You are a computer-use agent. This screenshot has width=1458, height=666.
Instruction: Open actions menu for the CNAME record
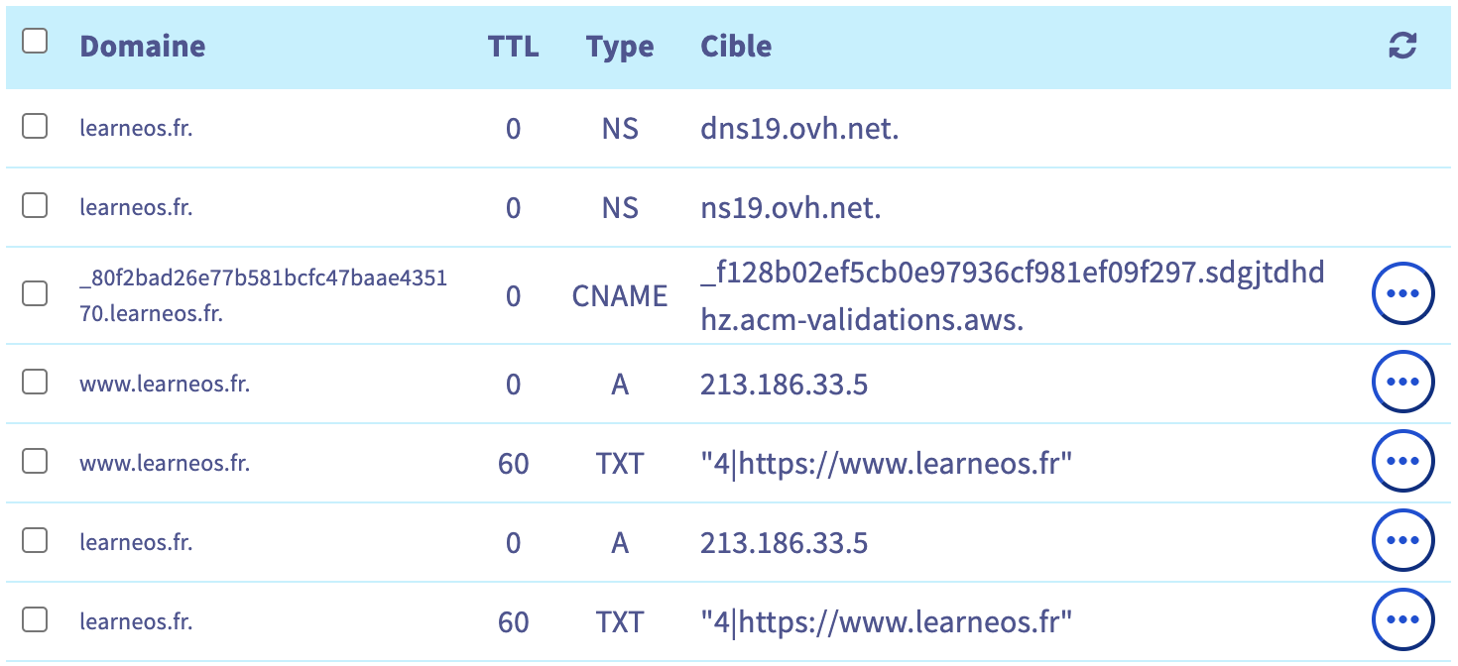[1402, 294]
